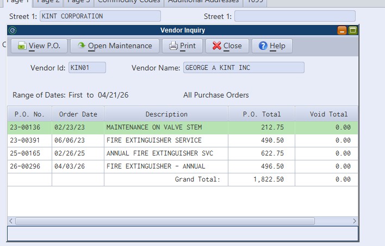Click the View P.O. toolbar button

[39, 46]
